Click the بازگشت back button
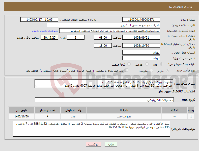This screenshot has width=199, height=151. point(93,144)
